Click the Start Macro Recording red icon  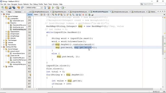pos(83,15)
